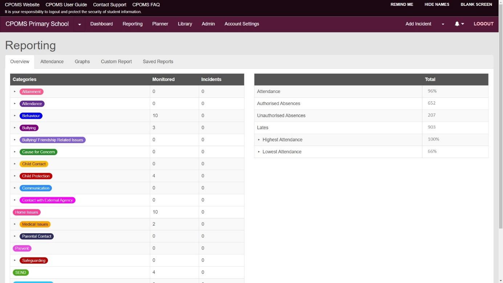Open the Library menu item
The image size is (503, 283).
pyautogui.click(x=185, y=24)
